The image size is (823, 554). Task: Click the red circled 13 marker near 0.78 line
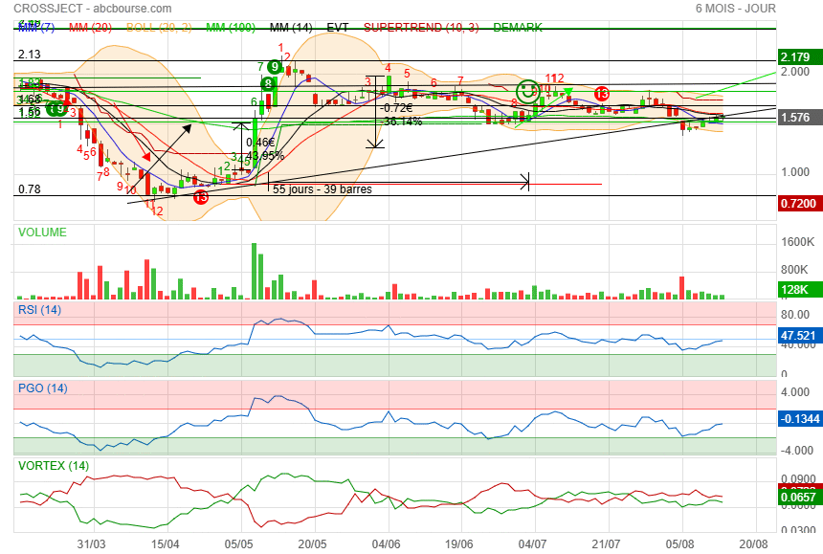click(201, 197)
